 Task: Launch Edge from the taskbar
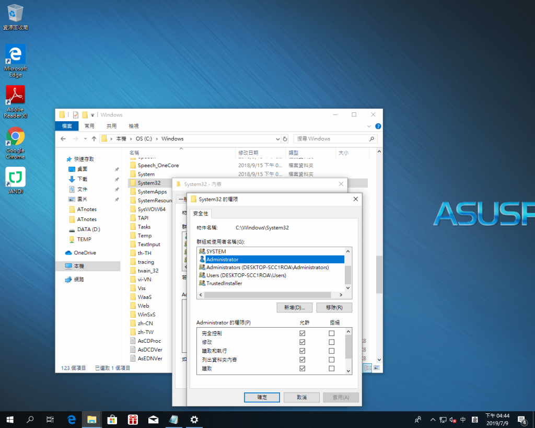[71, 420]
